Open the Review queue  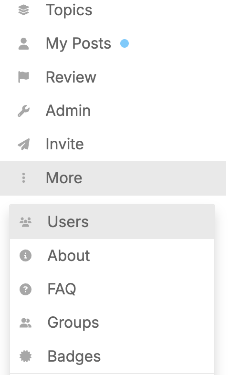click(x=71, y=77)
